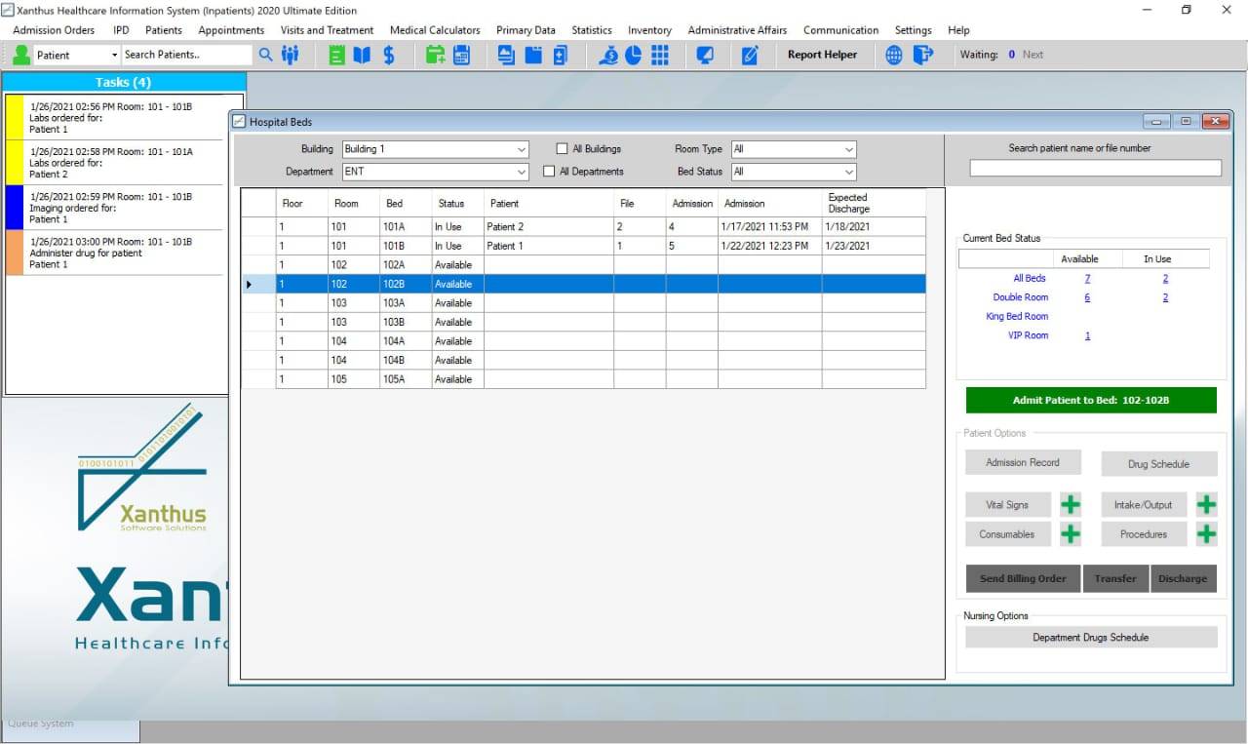Click the blue dollar sign toolbar icon
Screen dimensions: 1248x744
point(389,55)
